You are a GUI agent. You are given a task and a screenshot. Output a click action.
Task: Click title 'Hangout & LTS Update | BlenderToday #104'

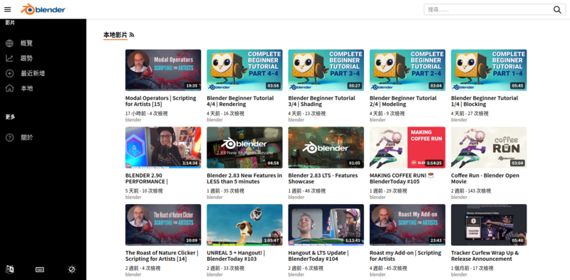pos(318,256)
